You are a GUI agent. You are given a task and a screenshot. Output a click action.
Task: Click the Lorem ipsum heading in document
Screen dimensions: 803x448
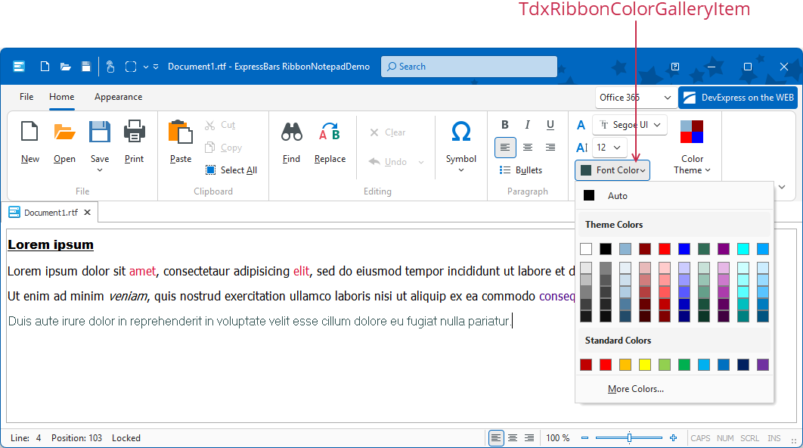(x=51, y=244)
